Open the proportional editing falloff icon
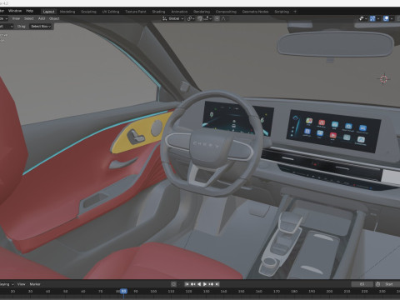The height and width of the screenshot is (300, 400). (223, 18)
